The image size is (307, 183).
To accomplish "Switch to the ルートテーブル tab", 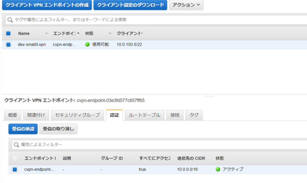I will [x=145, y=115].
